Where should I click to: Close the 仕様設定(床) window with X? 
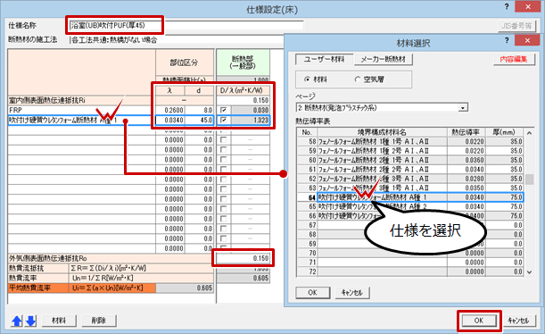tap(528, 6)
